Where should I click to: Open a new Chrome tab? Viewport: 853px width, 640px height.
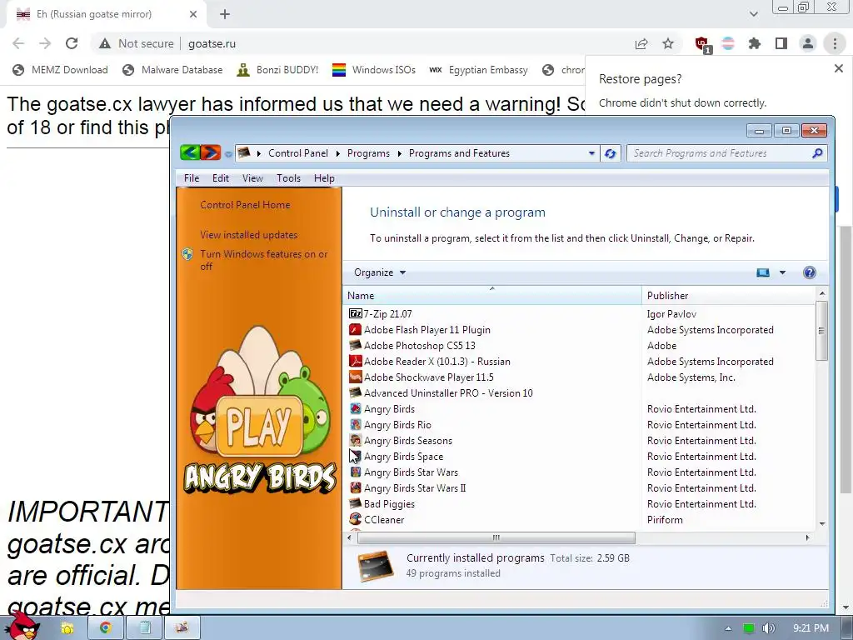[x=225, y=15]
